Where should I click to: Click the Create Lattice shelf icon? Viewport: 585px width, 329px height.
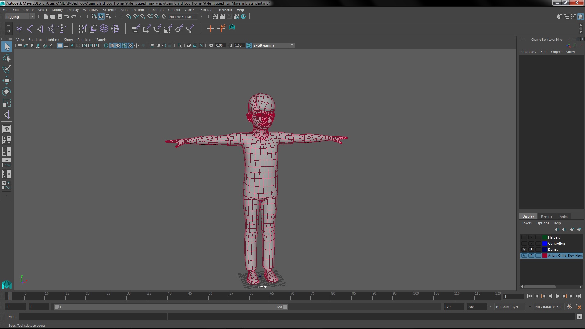tap(104, 29)
